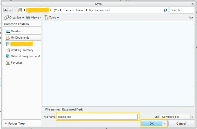The image size is (197, 129).
Task: Select My Documents in Common Folders
Action: tap(20, 38)
